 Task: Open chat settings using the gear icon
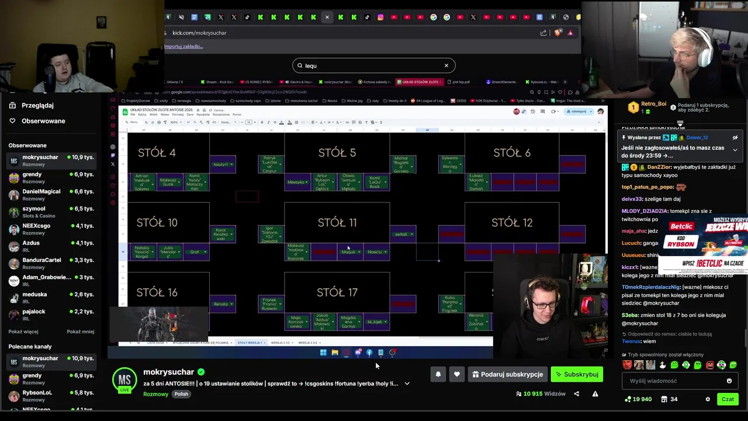click(708, 399)
